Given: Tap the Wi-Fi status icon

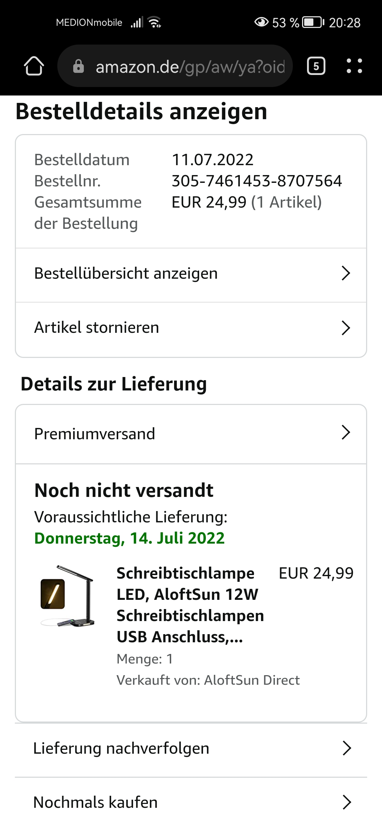Looking at the screenshot, I should (155, 22).
